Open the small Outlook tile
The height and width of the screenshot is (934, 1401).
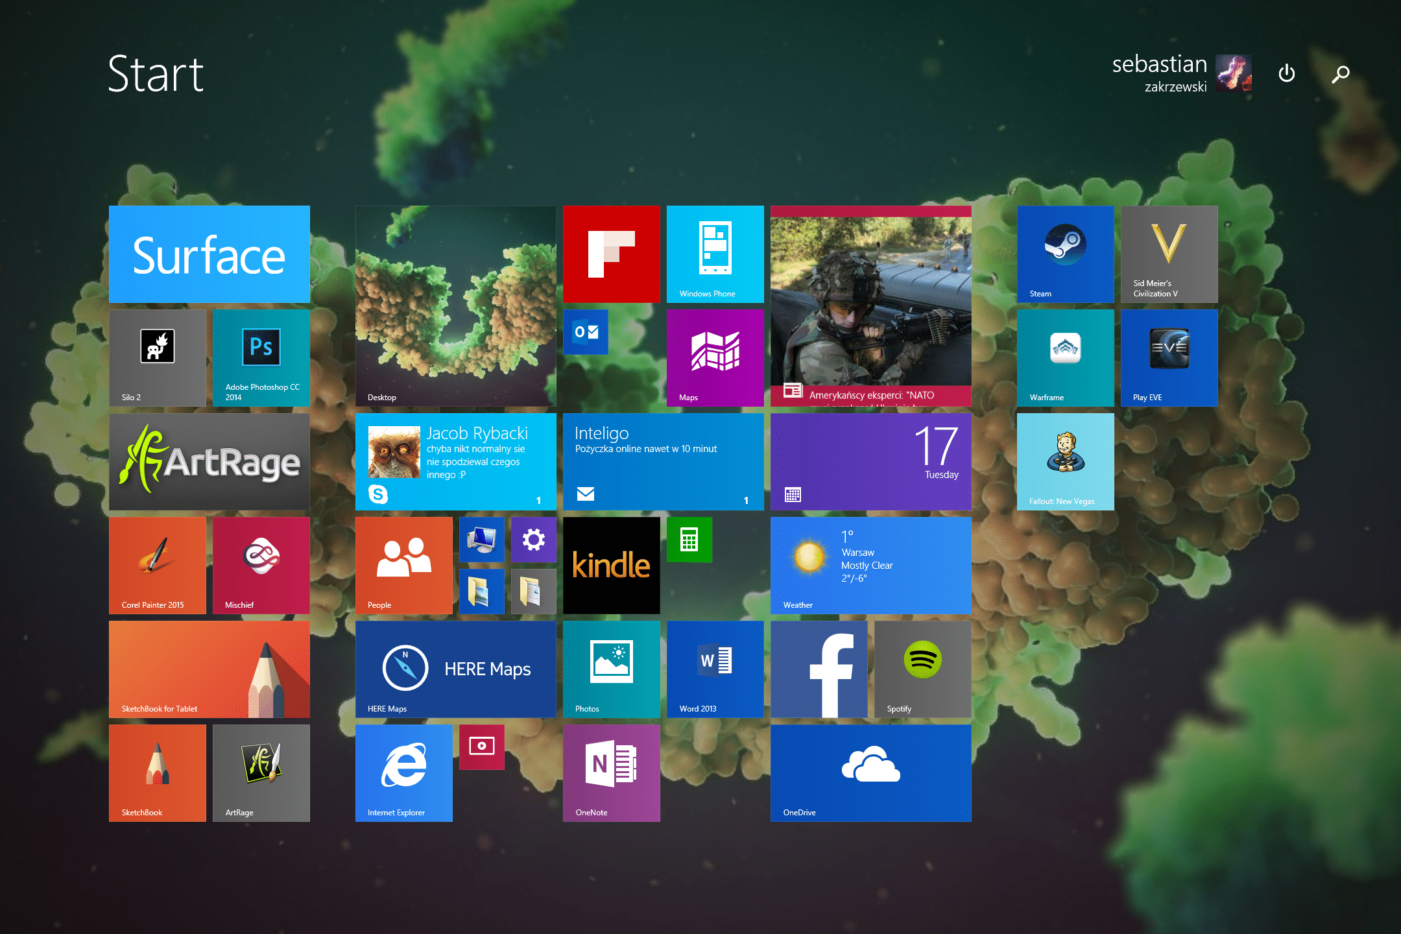586,332
